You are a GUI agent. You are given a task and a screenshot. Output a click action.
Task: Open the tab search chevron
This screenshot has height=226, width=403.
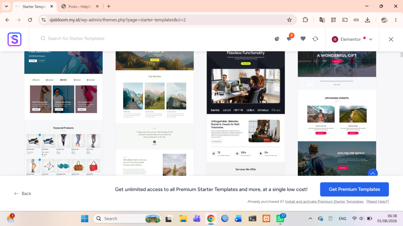pos(6,6)
